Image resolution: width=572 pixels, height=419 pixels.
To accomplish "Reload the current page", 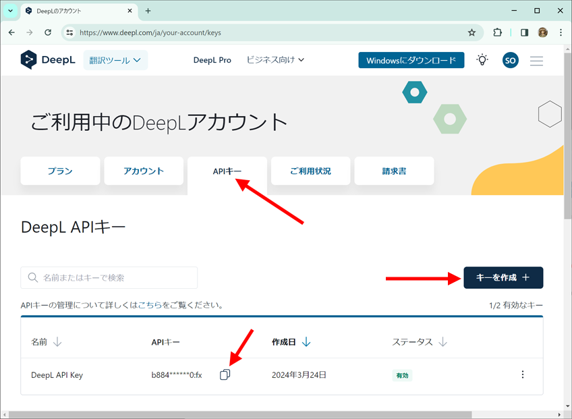I will (x=47, y=32).
